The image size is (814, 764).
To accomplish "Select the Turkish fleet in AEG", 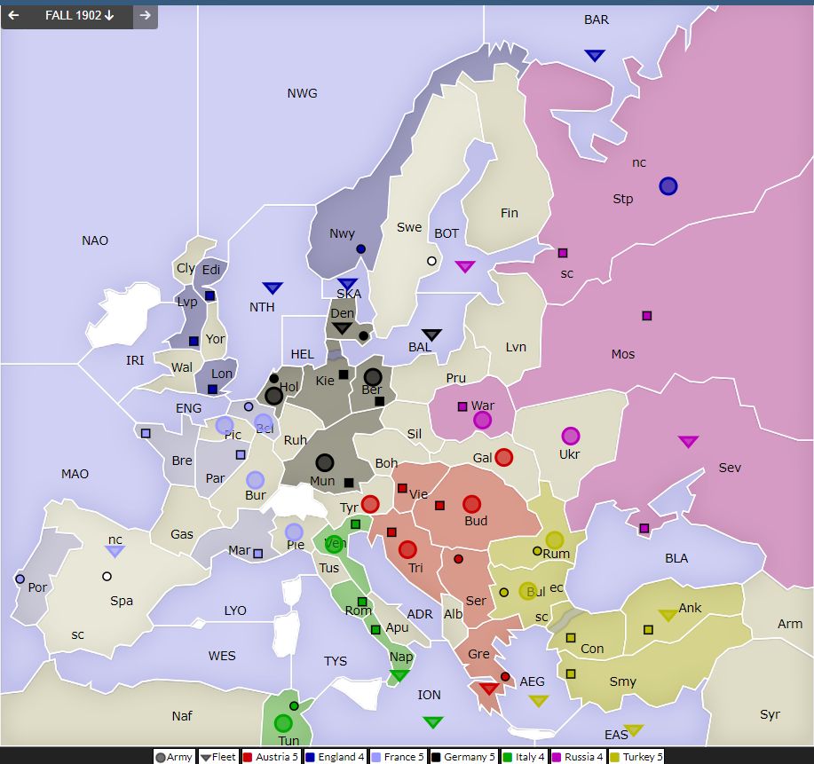I will tap(538, 701).
